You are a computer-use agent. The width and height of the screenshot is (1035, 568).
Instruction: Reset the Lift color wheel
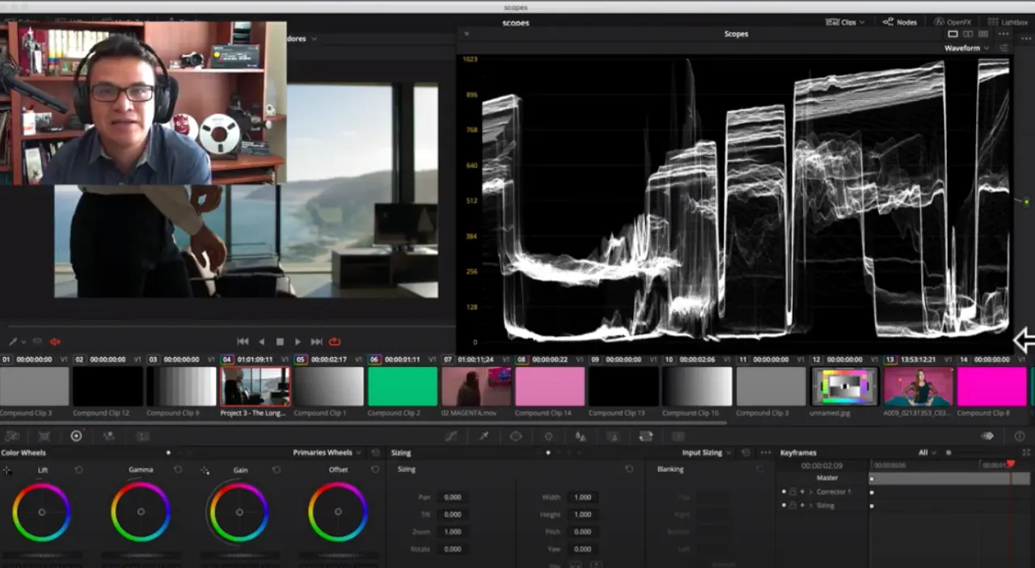tap(78, 469)
